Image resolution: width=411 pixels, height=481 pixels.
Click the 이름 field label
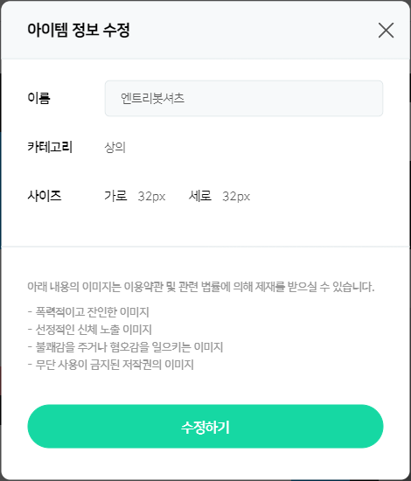coord(38,98)
